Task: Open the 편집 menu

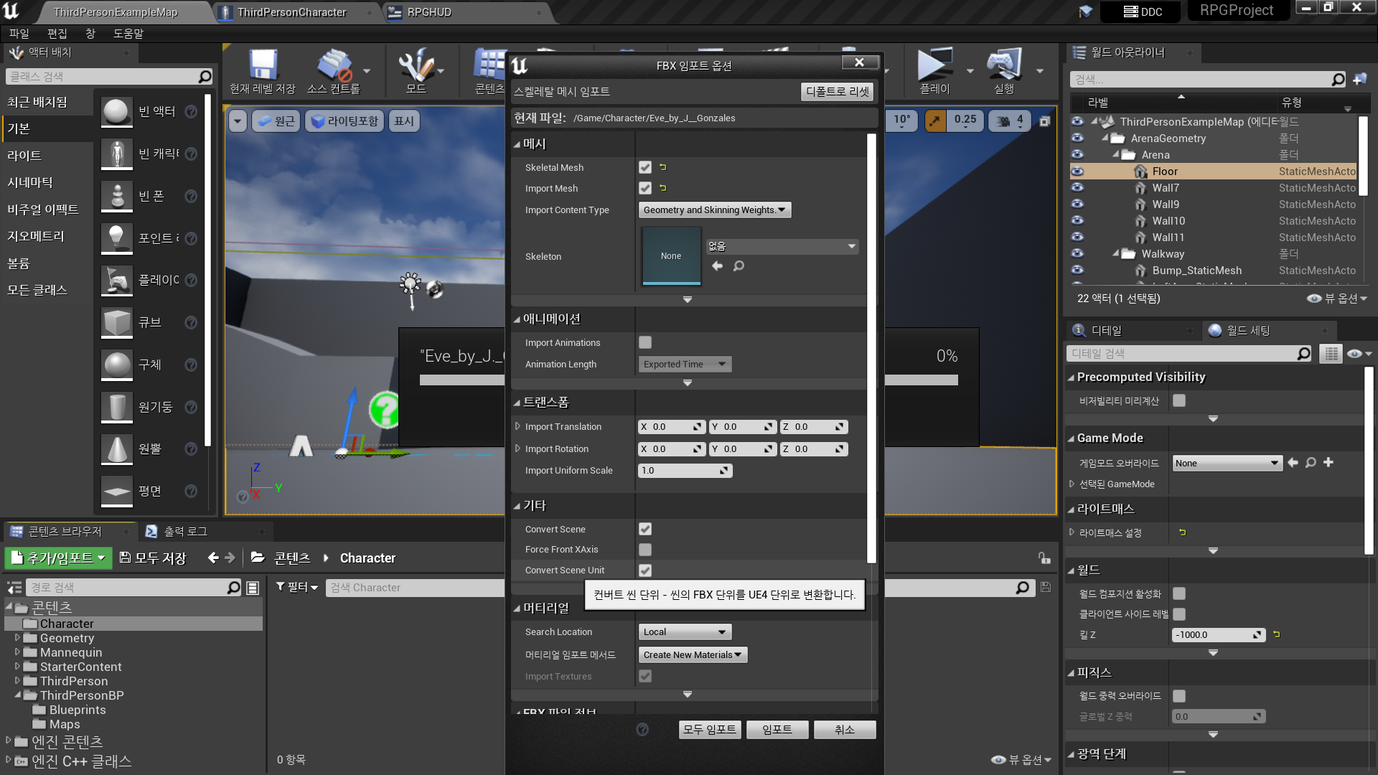Action: click(x=57, y=34)
